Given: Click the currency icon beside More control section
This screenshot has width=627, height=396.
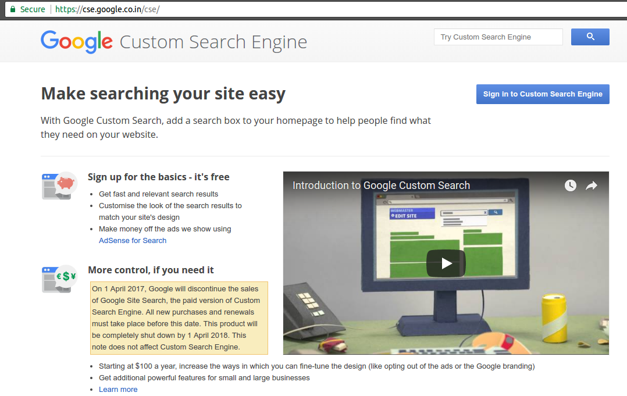Looking at the screenshot, I should (59, 277).
